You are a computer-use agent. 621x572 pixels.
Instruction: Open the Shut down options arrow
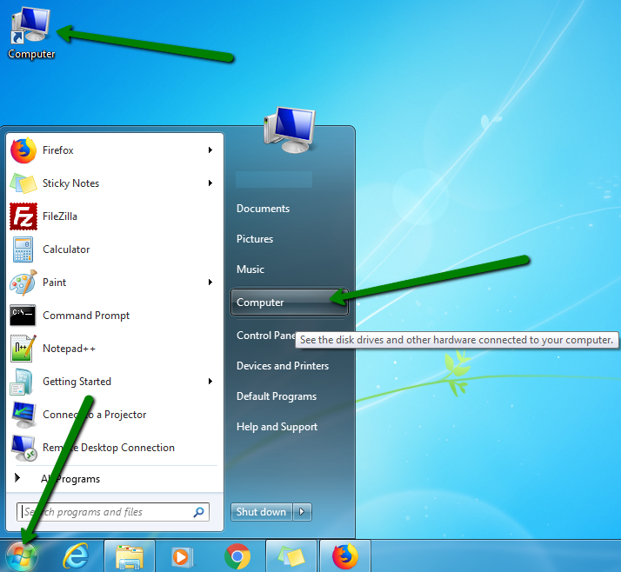point(302,512)
